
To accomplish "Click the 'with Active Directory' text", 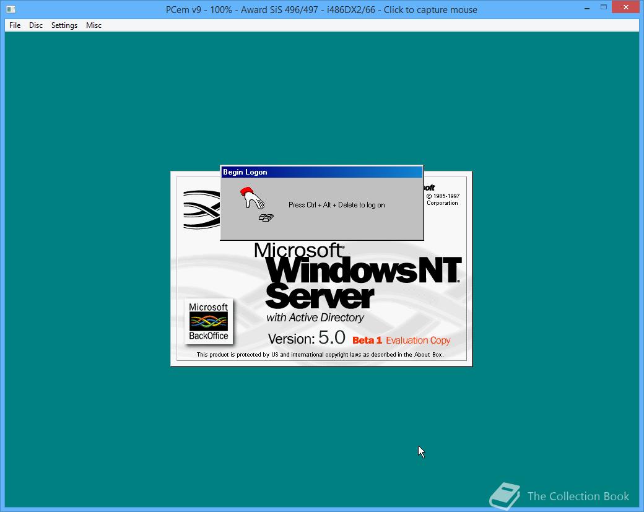I will pos(315,318).
